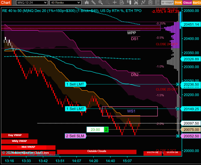Activate the zoom in magnifier
Image resolution: width=201 pixels, height=165 pixels.
tap(100, 3)
